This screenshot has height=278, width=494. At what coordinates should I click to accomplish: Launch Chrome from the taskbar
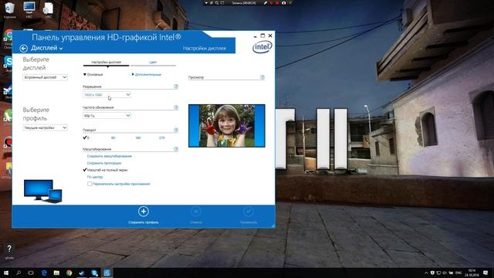click(69, 273)
